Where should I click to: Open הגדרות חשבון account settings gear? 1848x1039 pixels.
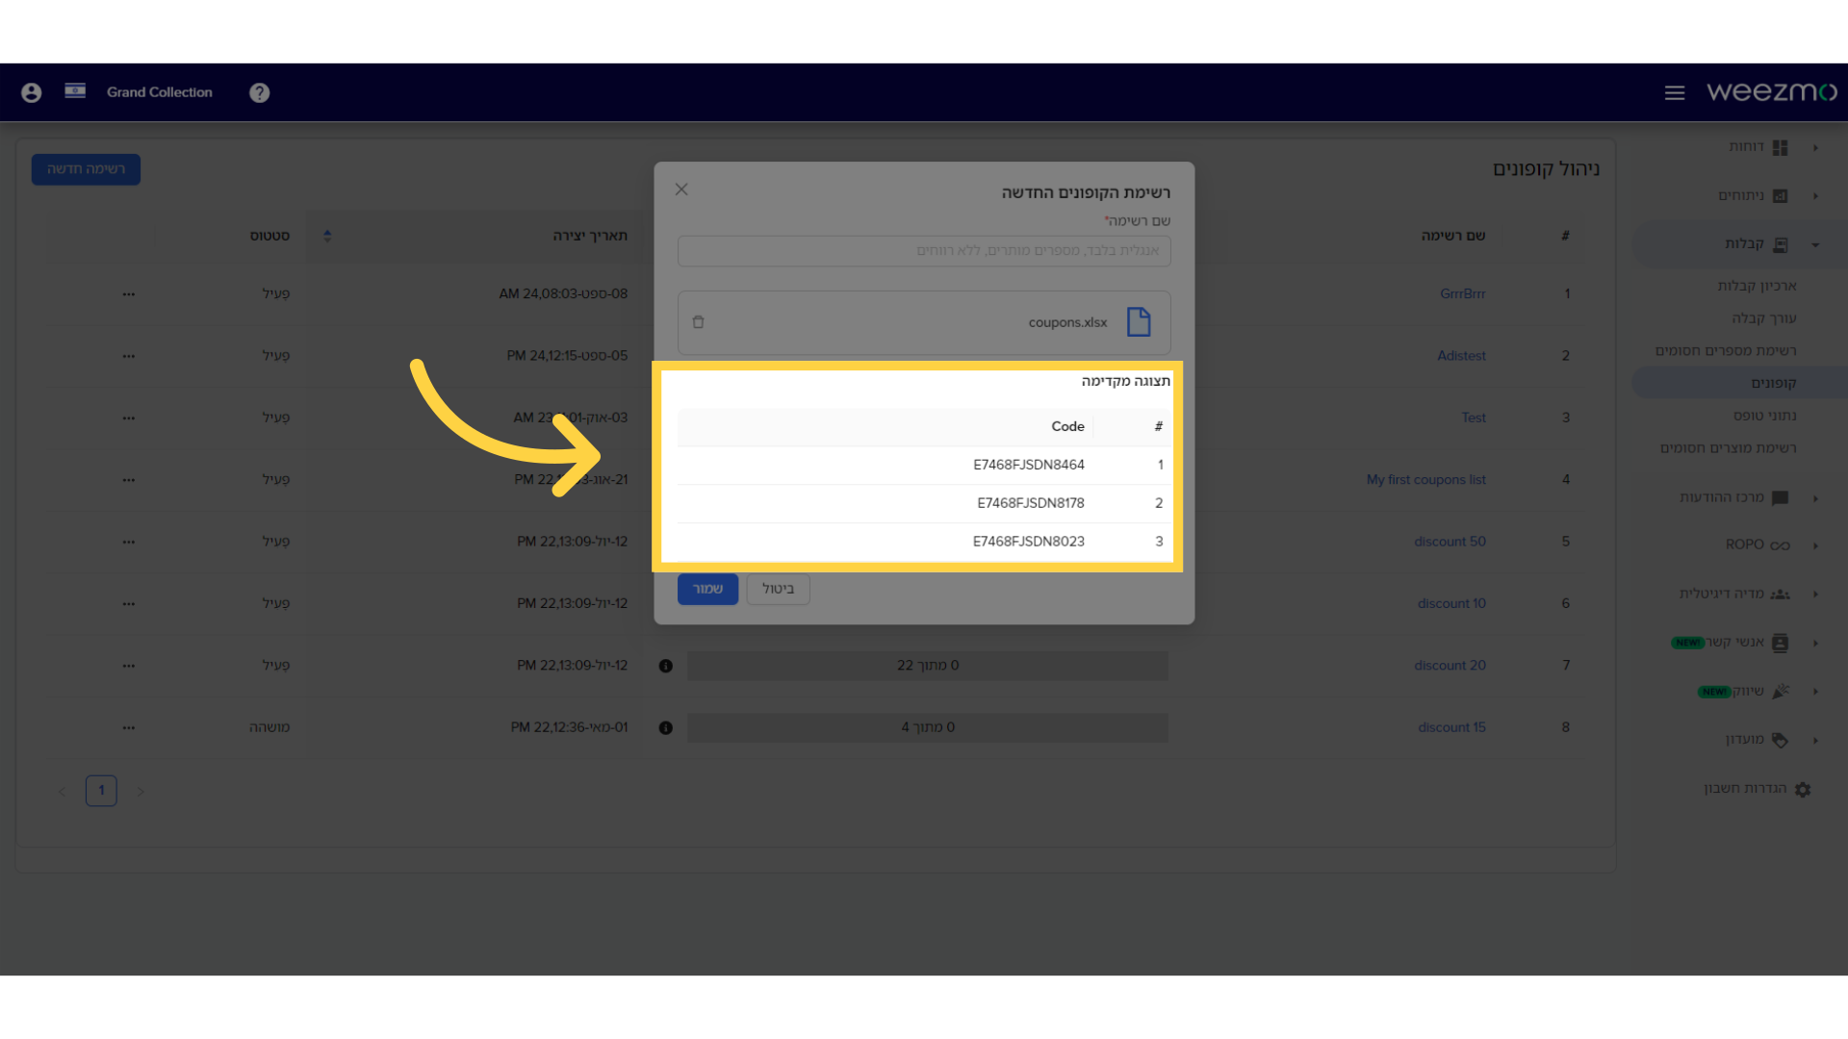pyautogui.click(x=1803, y=789)
